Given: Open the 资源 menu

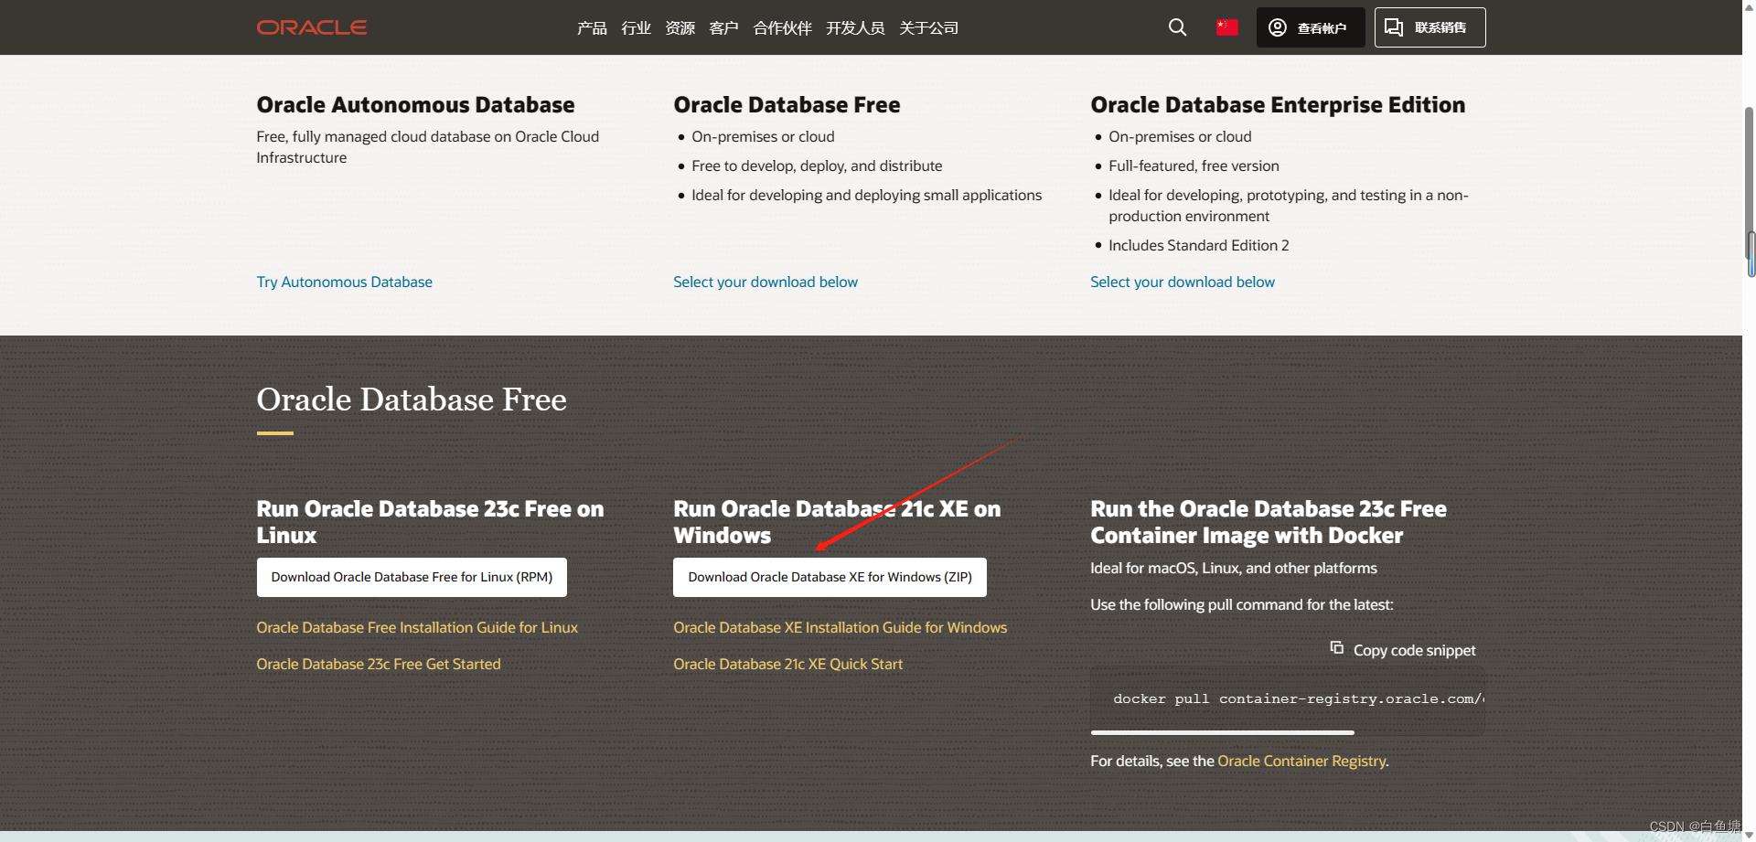Looking at the screenshot, I should pyautogui.click(x=680, y=28).
